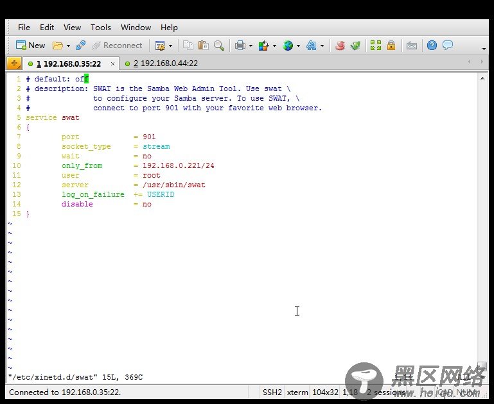Click the font icon
Image resolution: width=494 pixels, height=404 pixels.
[312, 46]
